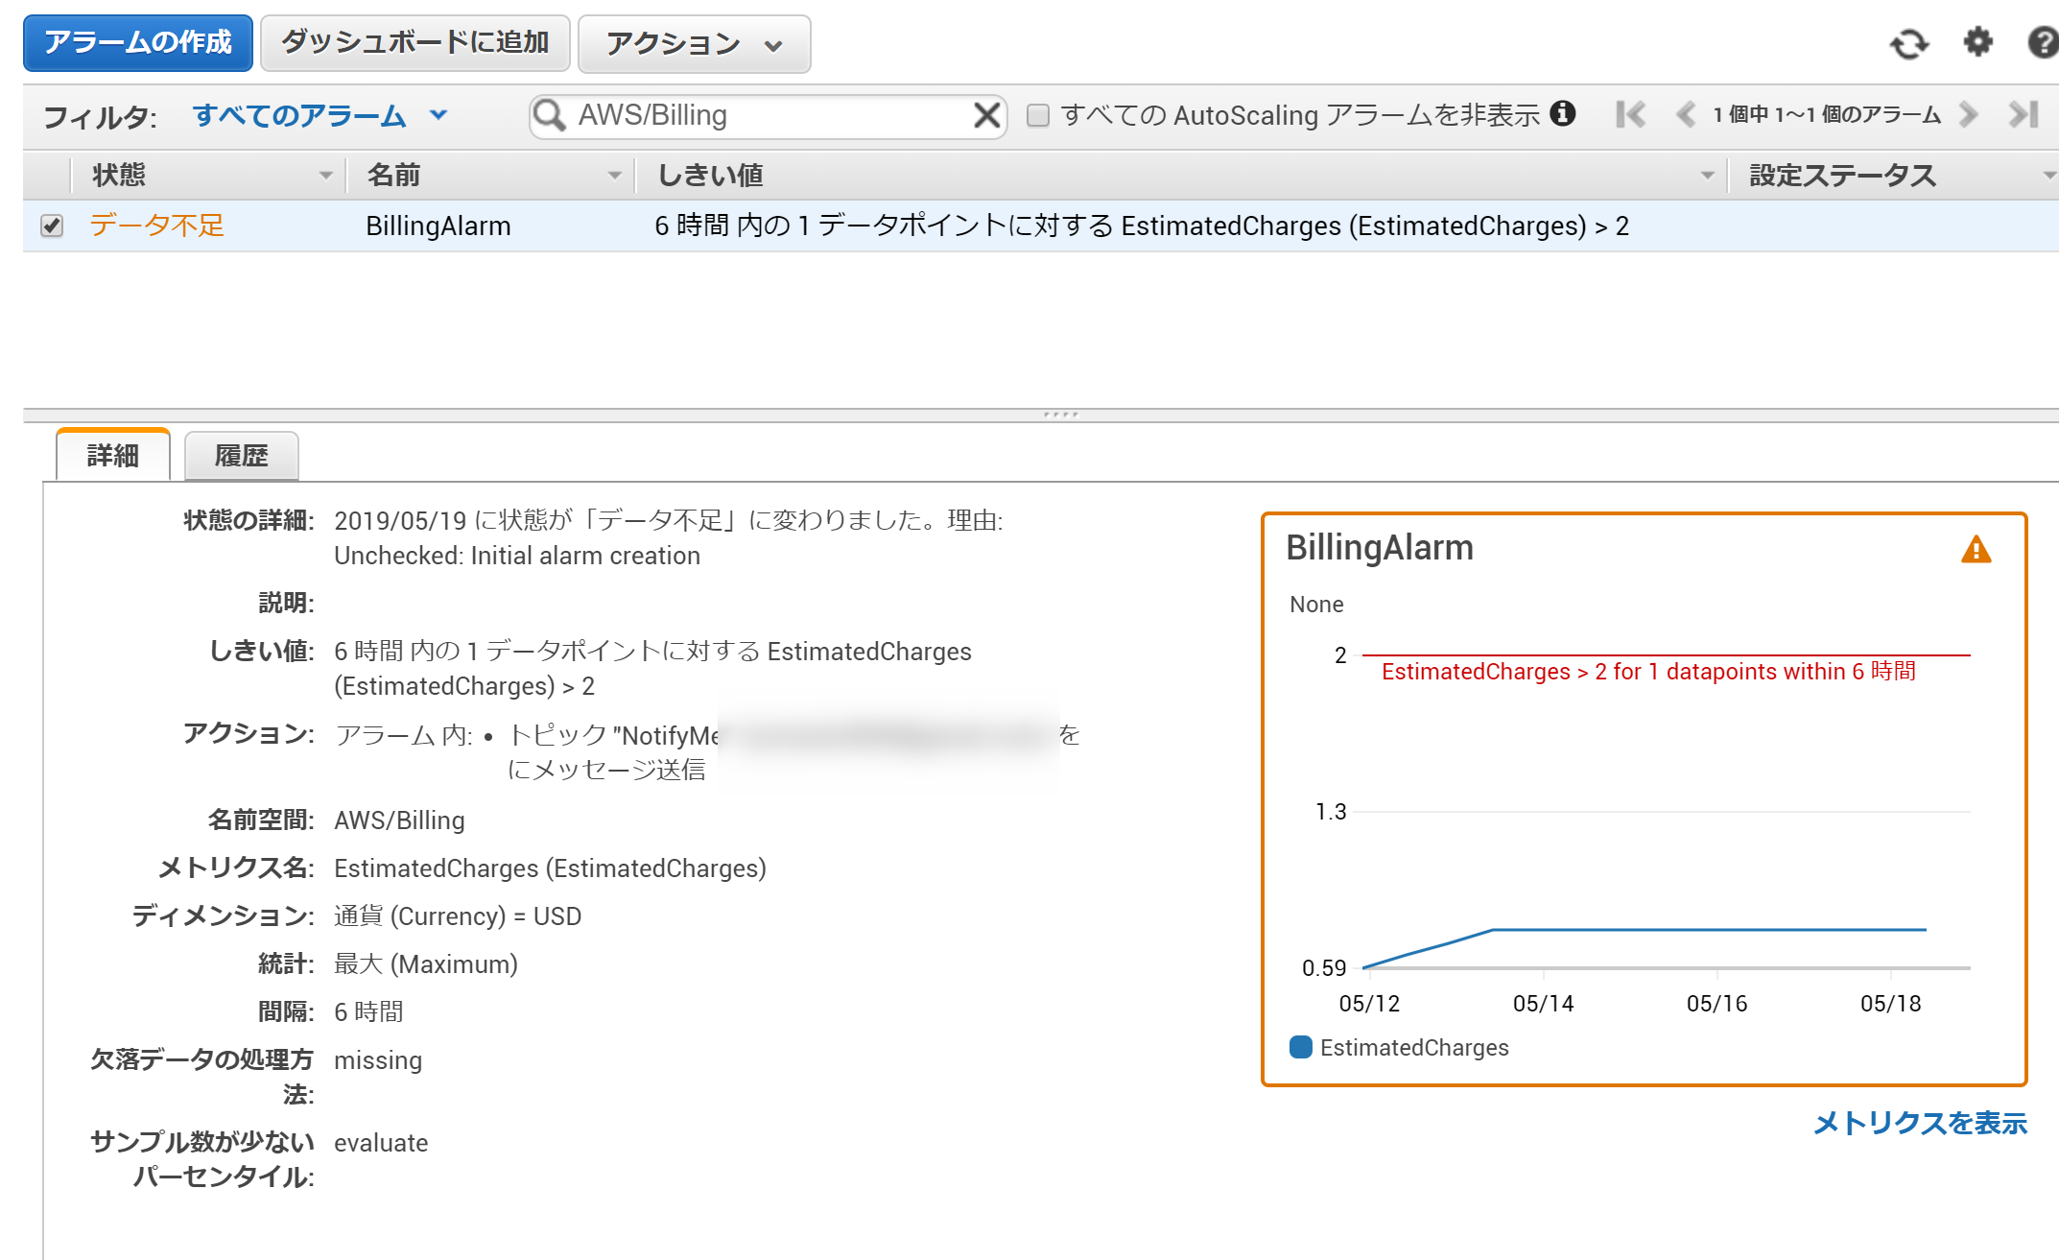Click the アラームの作成 button
The height and width of the screenshot is (1260, 2059).
pos(138,43)
